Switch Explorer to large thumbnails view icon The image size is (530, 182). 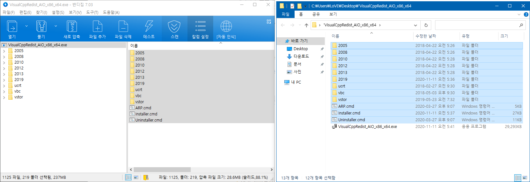click(525, 178)
